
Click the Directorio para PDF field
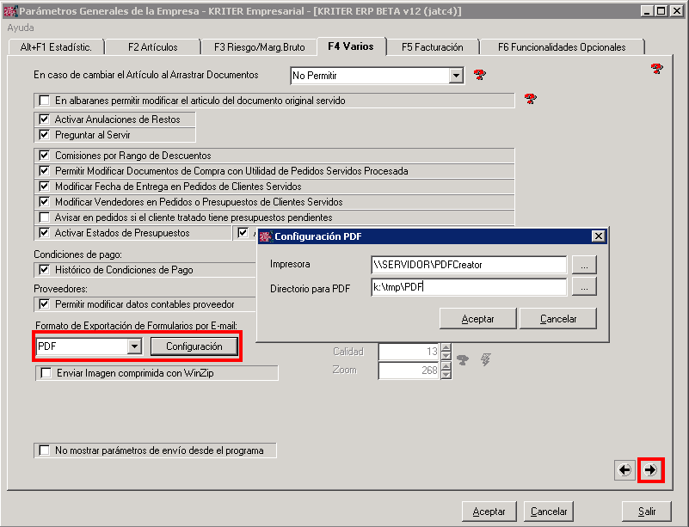click(469, 287)
